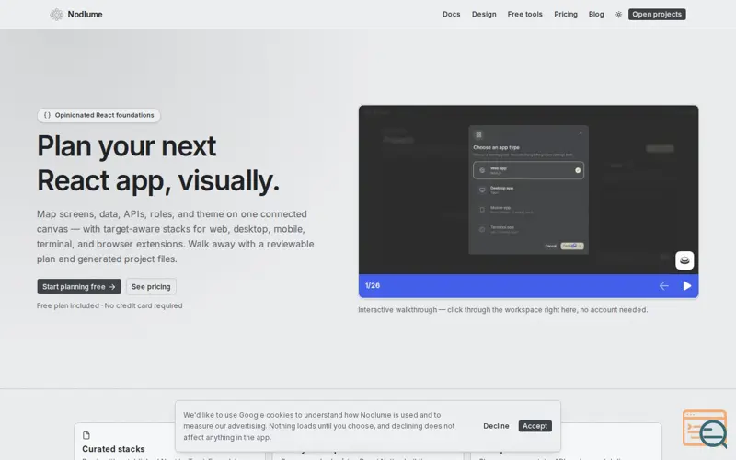The width and height of the screenshot is (736, 460).
Task: Select the Desktop app option
Action: click(x=528, y=190)
